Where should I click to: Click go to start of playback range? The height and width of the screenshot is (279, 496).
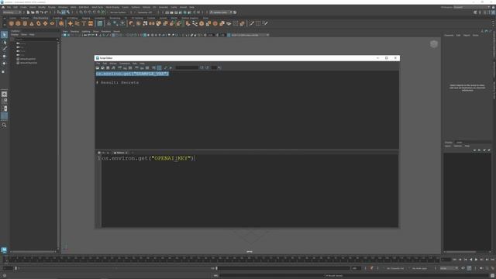pos(455,260)
